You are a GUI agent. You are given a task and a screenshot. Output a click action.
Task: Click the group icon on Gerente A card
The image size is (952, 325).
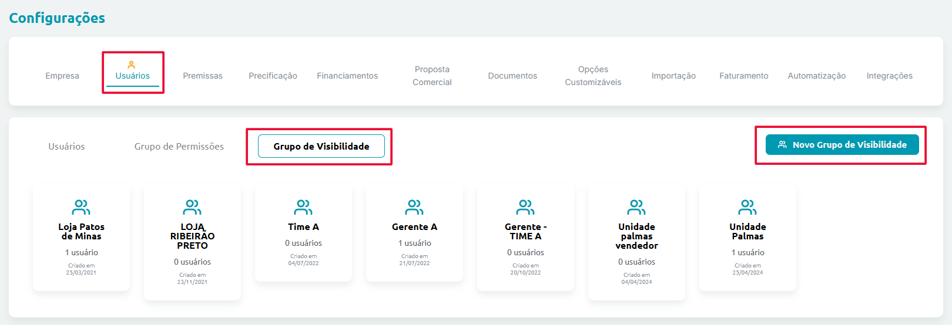[x=414, y=207]
